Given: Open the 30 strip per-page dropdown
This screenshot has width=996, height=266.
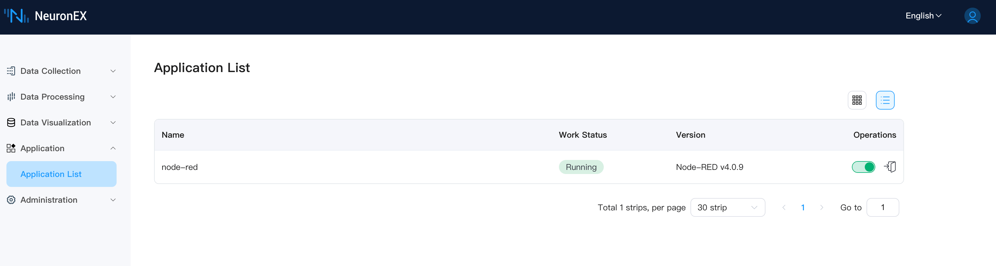Looking at the screenshot, I should pyautogui.click(x=727, y=207).
